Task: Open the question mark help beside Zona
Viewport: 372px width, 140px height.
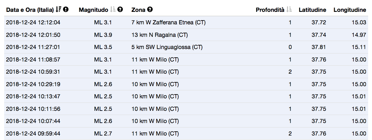Action: (x=150, y=10)
